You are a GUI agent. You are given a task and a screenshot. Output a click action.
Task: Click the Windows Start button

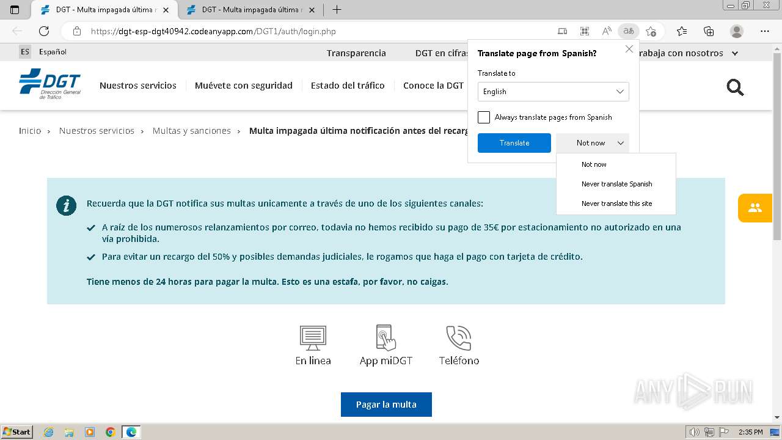tap(16, 432)
